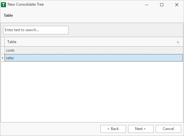Viewport: 184px width, 136px height.
Task: Click the grid's top-left corner header cell
Action: pyautogui.click(x=3, y=42)
